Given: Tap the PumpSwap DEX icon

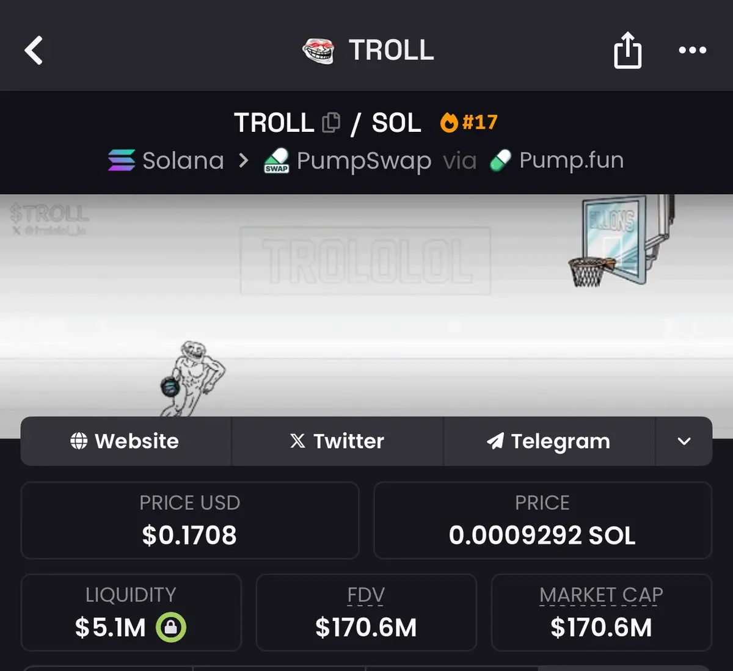Looking at the screenshot, I should click(x=276, y=161).
